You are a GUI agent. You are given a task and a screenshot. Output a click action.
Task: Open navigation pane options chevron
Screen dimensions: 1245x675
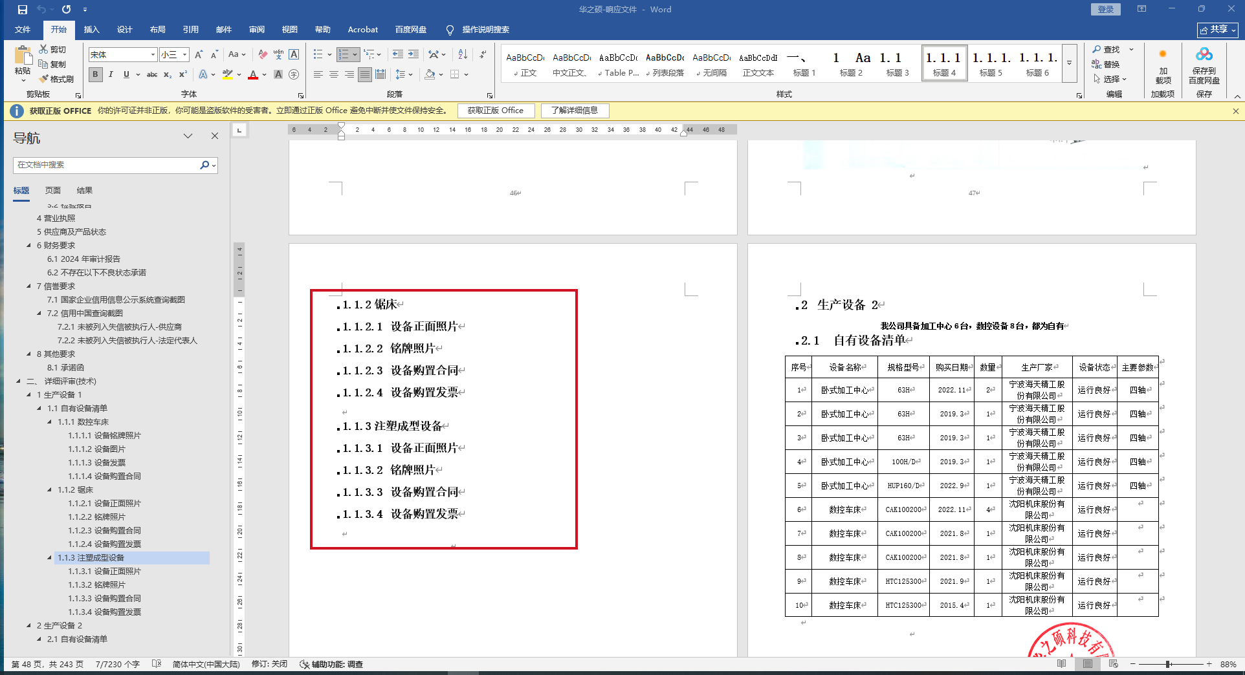click(x=188, y=136)
